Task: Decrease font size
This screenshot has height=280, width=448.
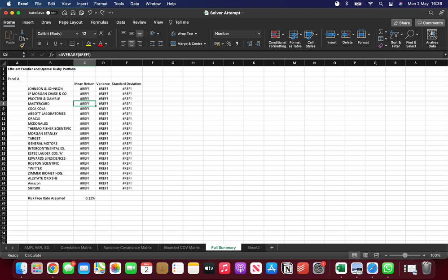Action: coord(110,34)
